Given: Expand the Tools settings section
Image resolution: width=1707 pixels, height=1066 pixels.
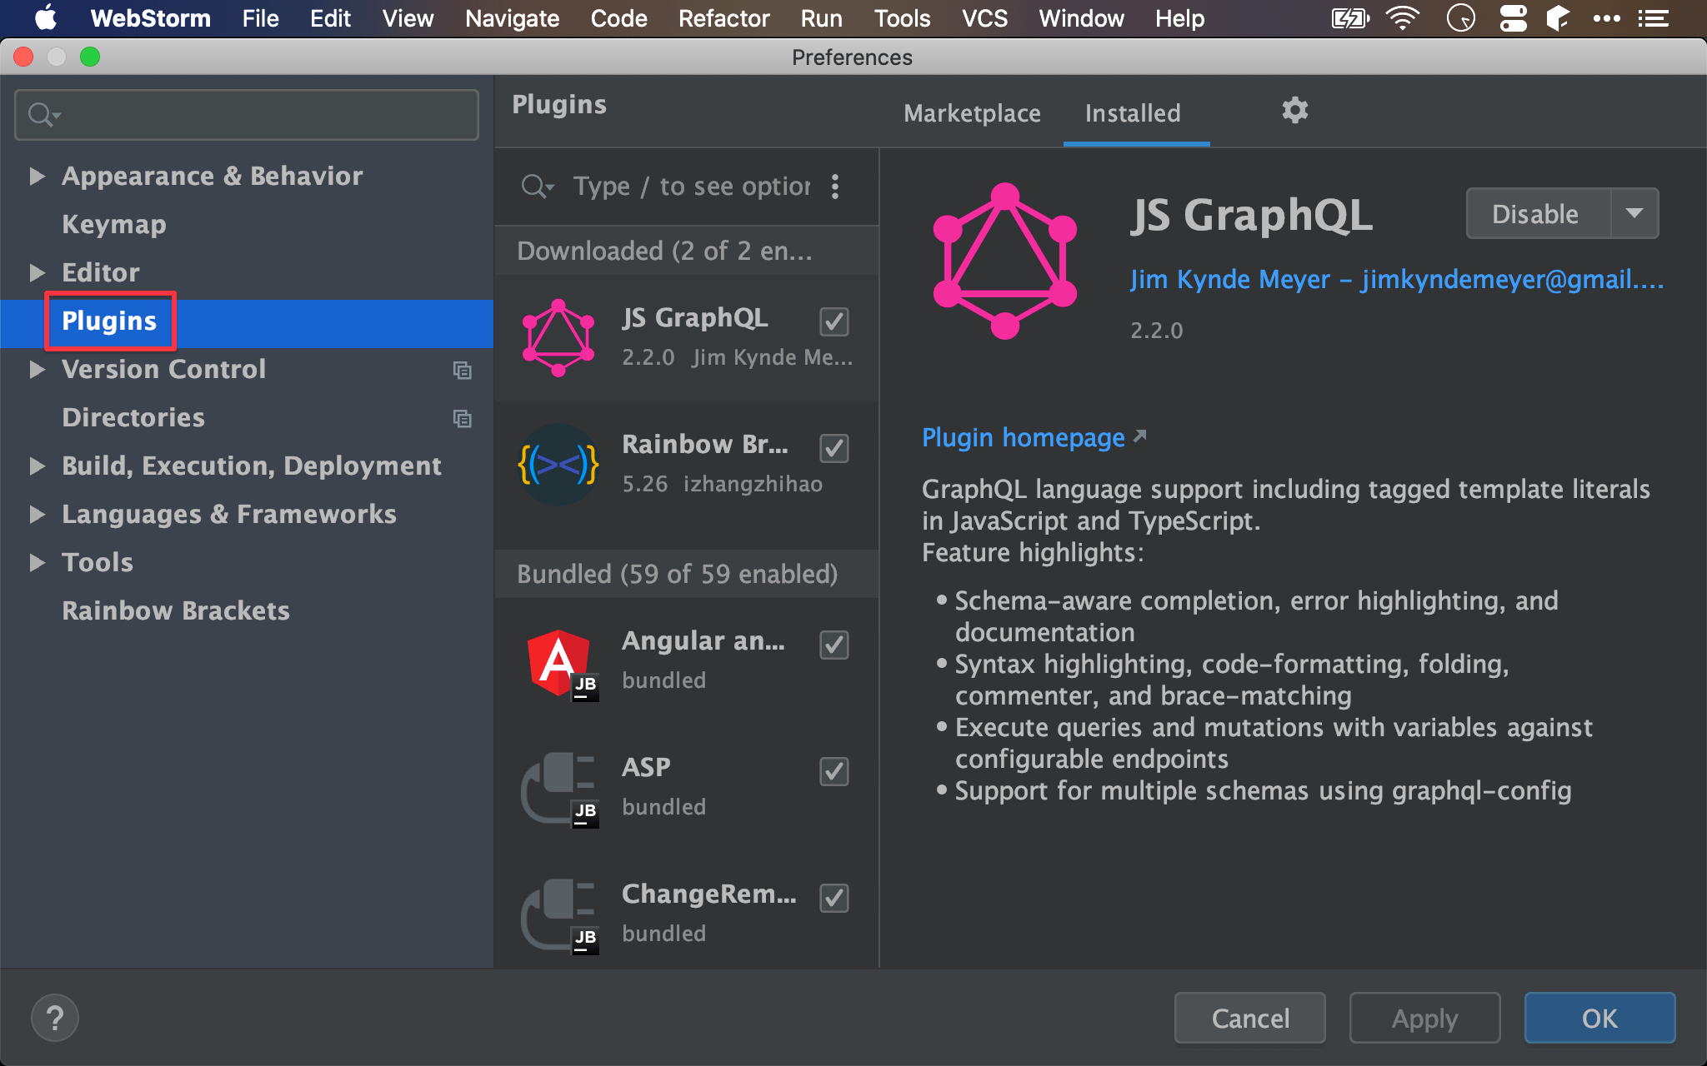Looking at the screenshot, I should pos(37,562).
